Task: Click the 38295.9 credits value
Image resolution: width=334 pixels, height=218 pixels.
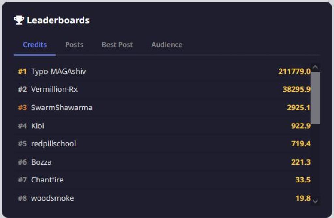Action: [x=296, y=89]
